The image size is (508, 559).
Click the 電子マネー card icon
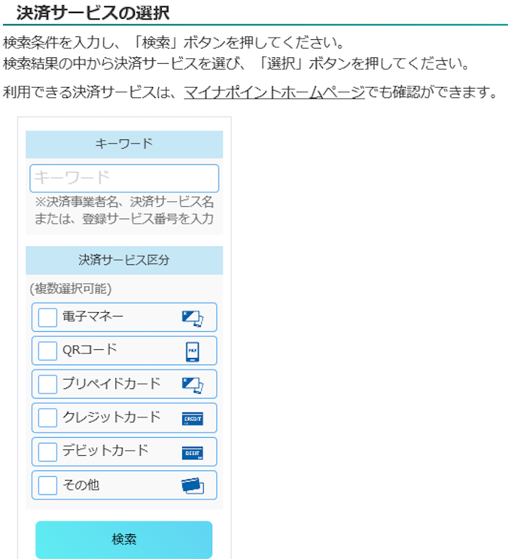click(192, 317)
